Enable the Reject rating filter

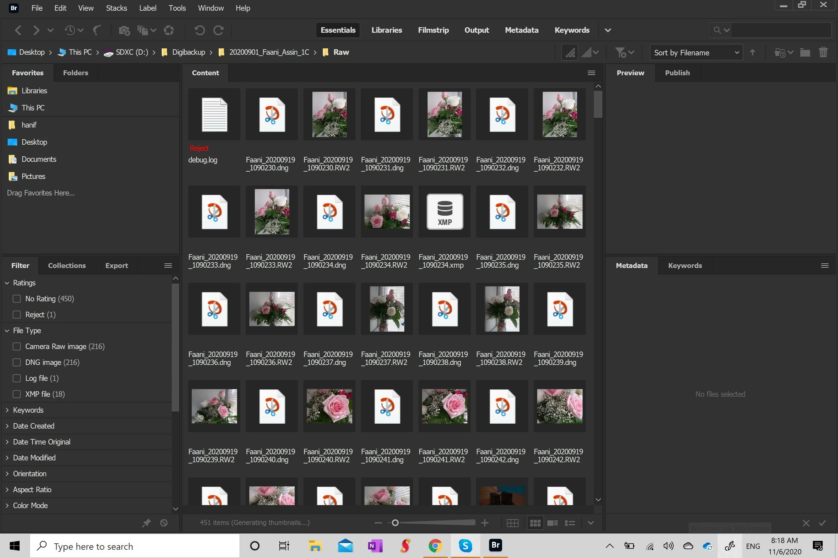[17, 314]
